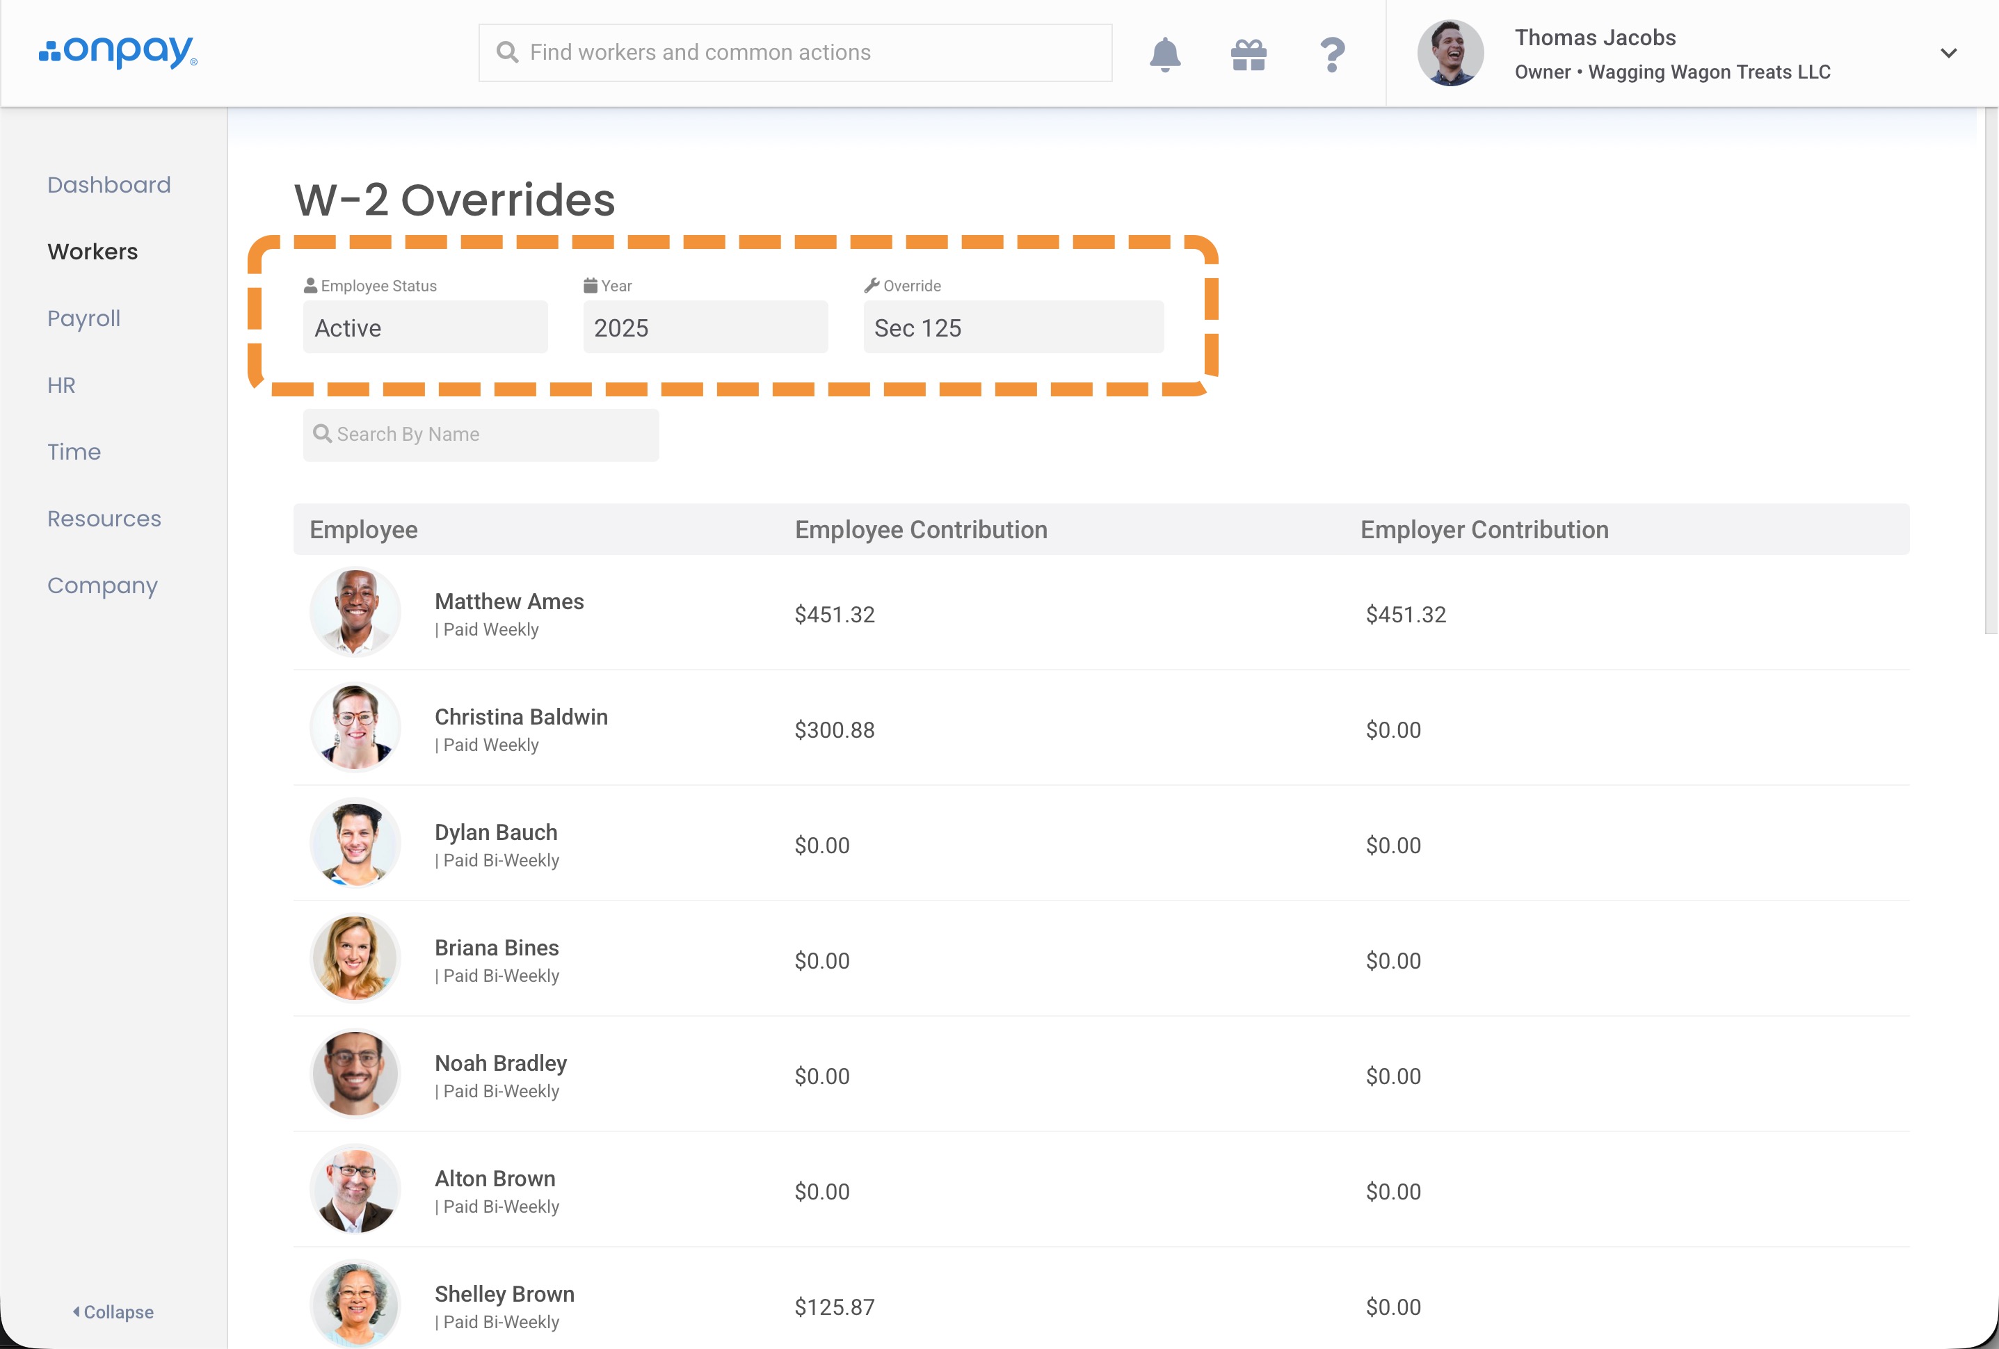This screenshot has height=1349, width=1999.
Task: Open the Payroll sidebar menu
Action: (x=83, y=318)
